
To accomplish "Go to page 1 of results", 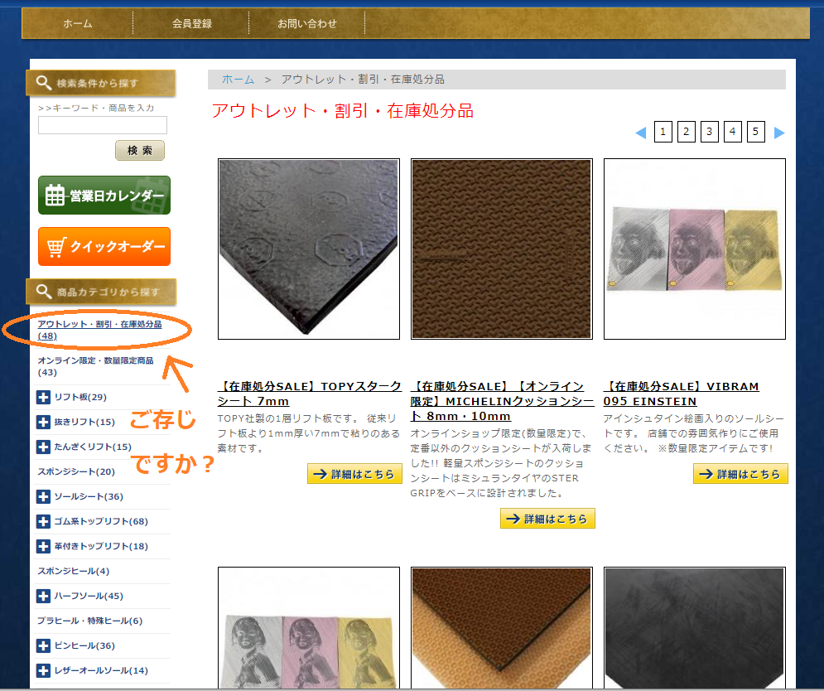I will point(663,132).
